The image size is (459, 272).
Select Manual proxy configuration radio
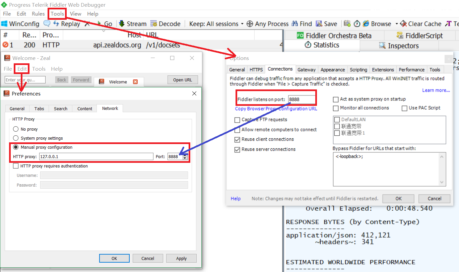pyautogui.click(x=16, y=147)
